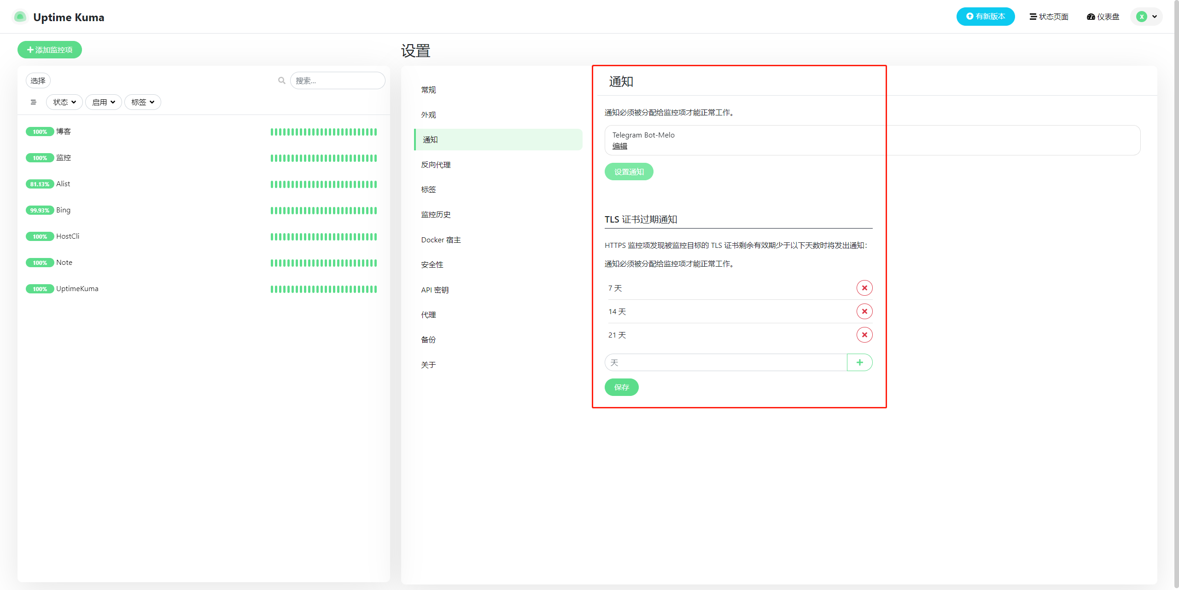Open the 安全性 settings tab
Screen dimensions: 1179x590
coord(432,264)
